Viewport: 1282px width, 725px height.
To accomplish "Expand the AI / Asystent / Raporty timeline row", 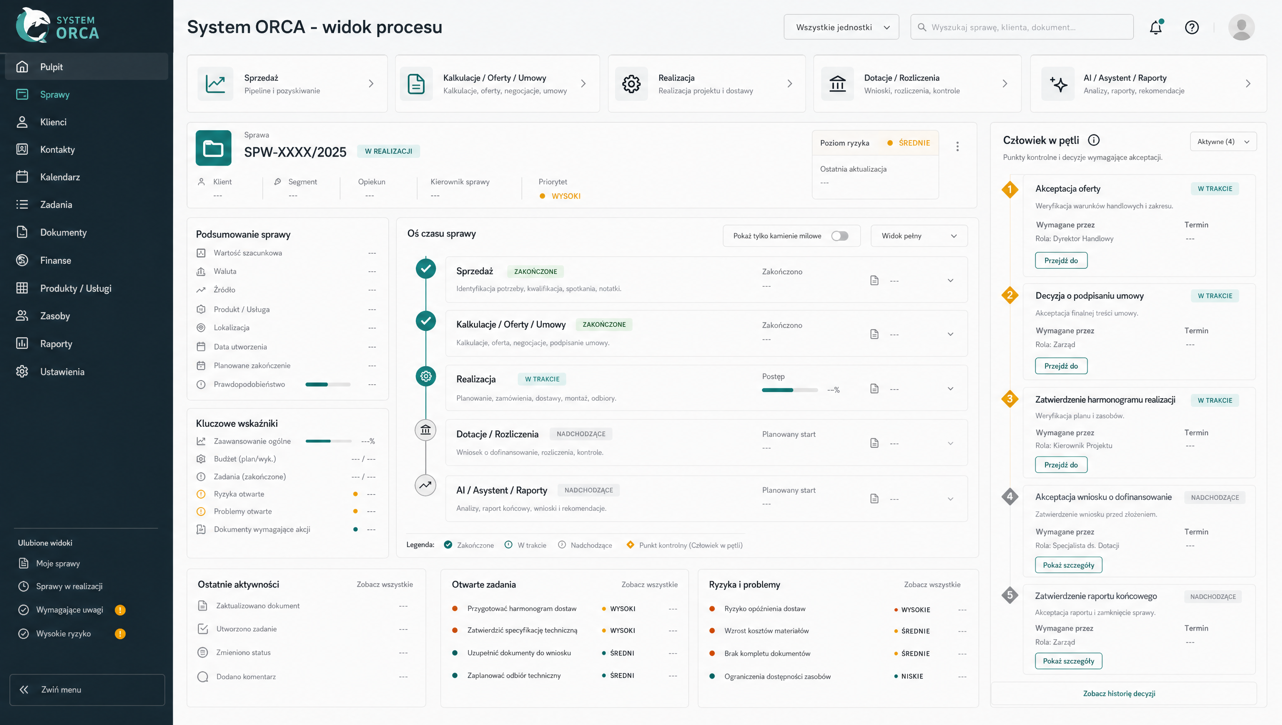I will click(x=951, y=499).
